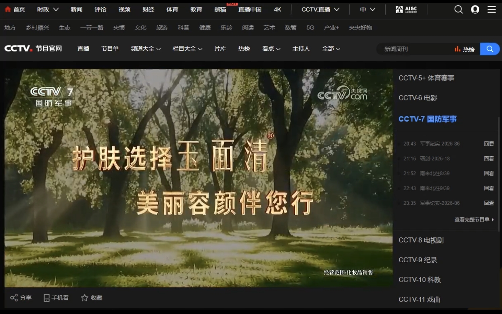Select CCTV-11 戏曲 channel
The width and height of the screenshot is (502, 314).
click(420, 299)
